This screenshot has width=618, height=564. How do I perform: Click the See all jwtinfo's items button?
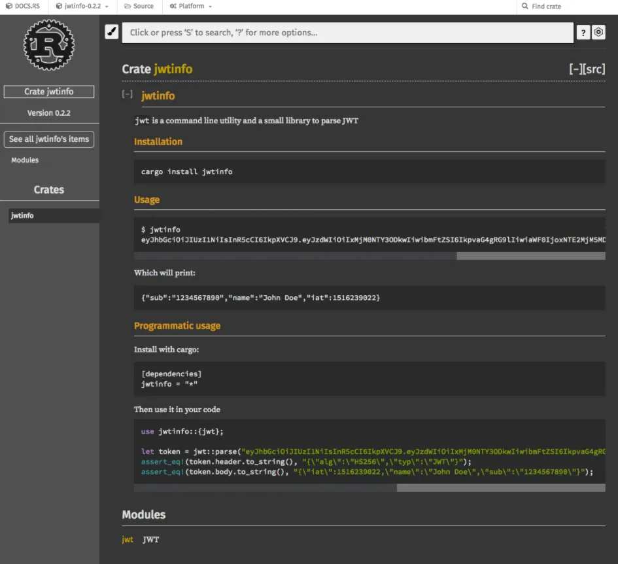pos(49,139)
